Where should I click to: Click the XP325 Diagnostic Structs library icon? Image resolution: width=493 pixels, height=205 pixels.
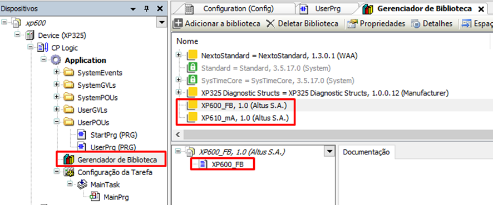tap(191, 93)
